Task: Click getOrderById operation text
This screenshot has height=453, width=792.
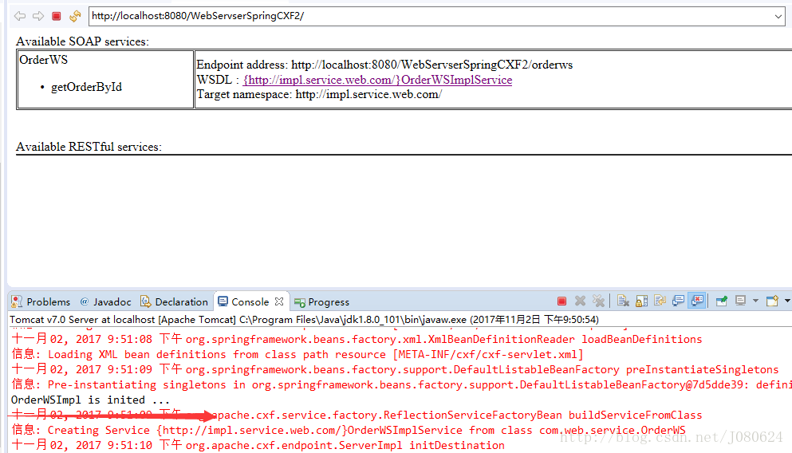Action: tap(86, 87)
